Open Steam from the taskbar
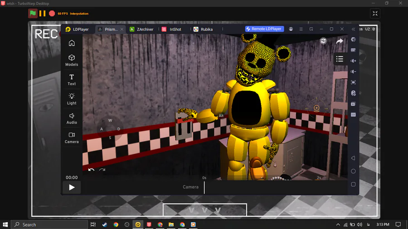Image resolution: width=408 pixels, height=229 pixels. pos(105,224)
